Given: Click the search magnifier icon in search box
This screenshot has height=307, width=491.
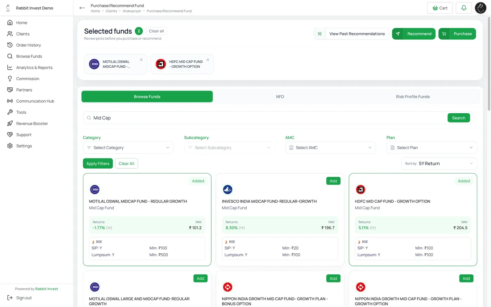Looking at the screenshot, I should [89, 118].
